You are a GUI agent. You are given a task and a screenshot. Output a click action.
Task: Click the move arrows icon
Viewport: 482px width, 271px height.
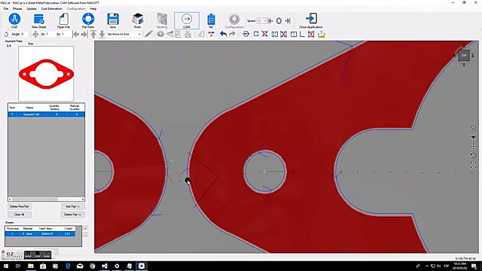coord(35,35)
